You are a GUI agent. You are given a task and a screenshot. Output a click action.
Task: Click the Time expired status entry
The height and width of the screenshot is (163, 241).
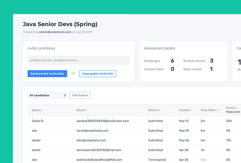pos(158,160)
